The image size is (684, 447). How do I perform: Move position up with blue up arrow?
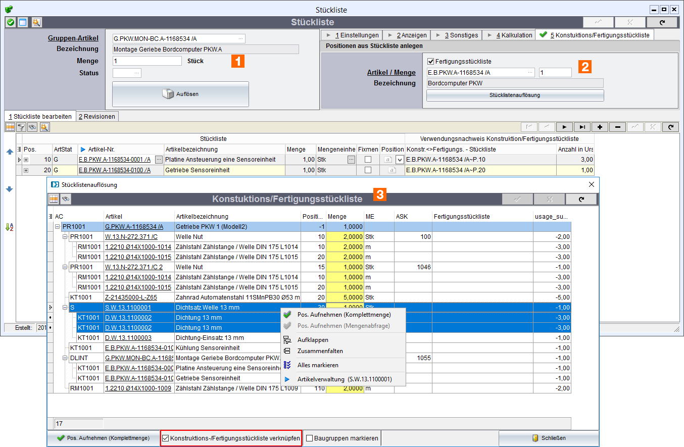coord(10,152)
